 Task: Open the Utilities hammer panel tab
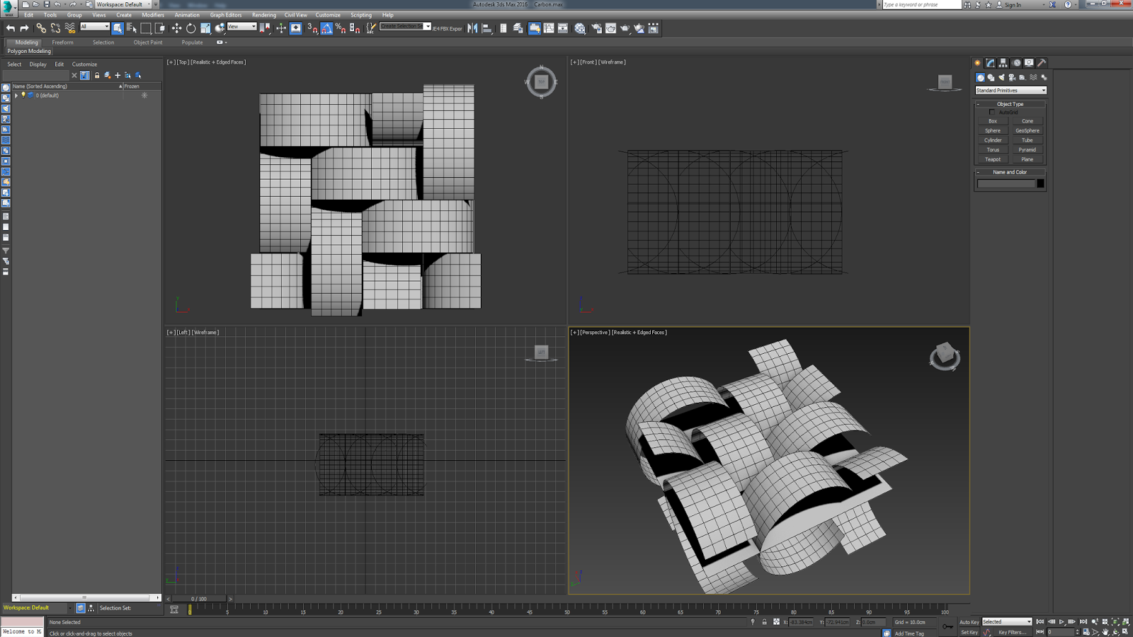pos(1042,63)
